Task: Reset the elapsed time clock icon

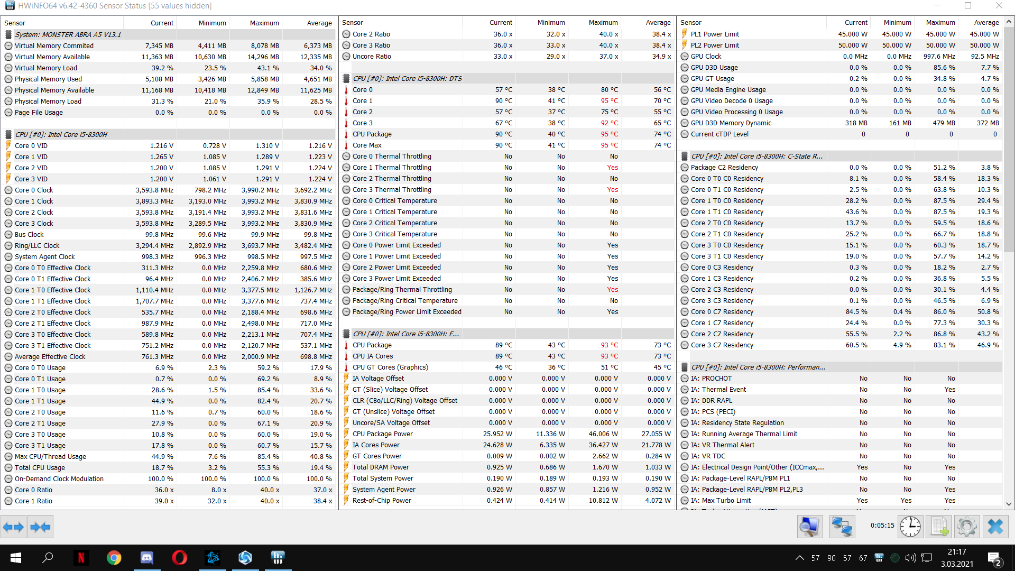Action: click(910, 527)
